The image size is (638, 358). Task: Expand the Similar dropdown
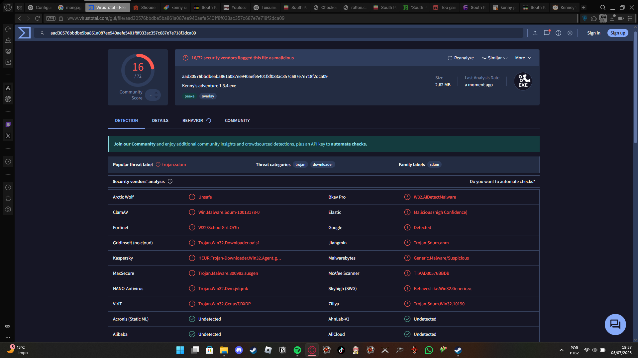(494, 58)
